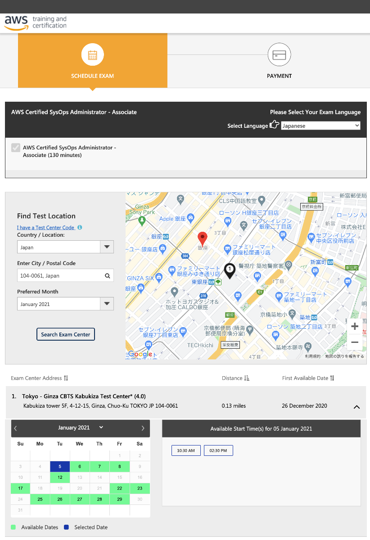370x540 pixels.
Task: Click the GINZA SIX label on map
Action: [140, 278]
